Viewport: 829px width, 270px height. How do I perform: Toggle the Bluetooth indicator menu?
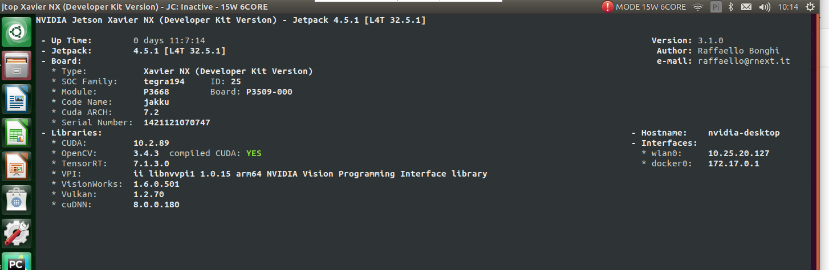[x=730, y=7]
